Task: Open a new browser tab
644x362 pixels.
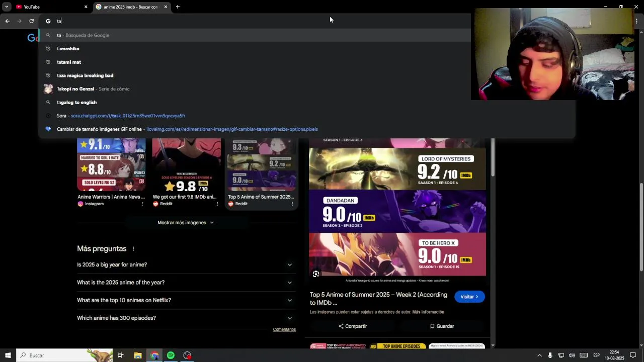Action: point(178,7)
